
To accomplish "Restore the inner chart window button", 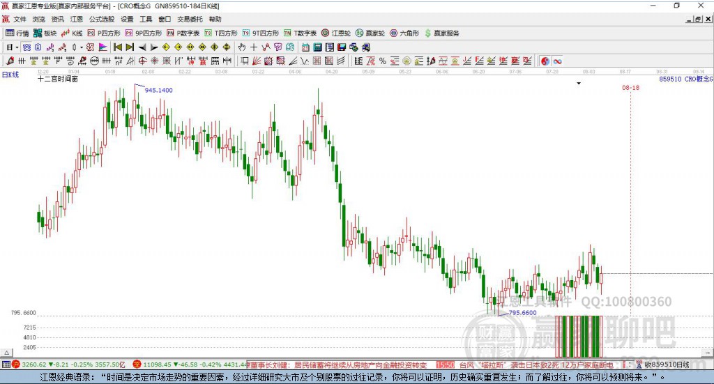I will click(x=698, y=19).
